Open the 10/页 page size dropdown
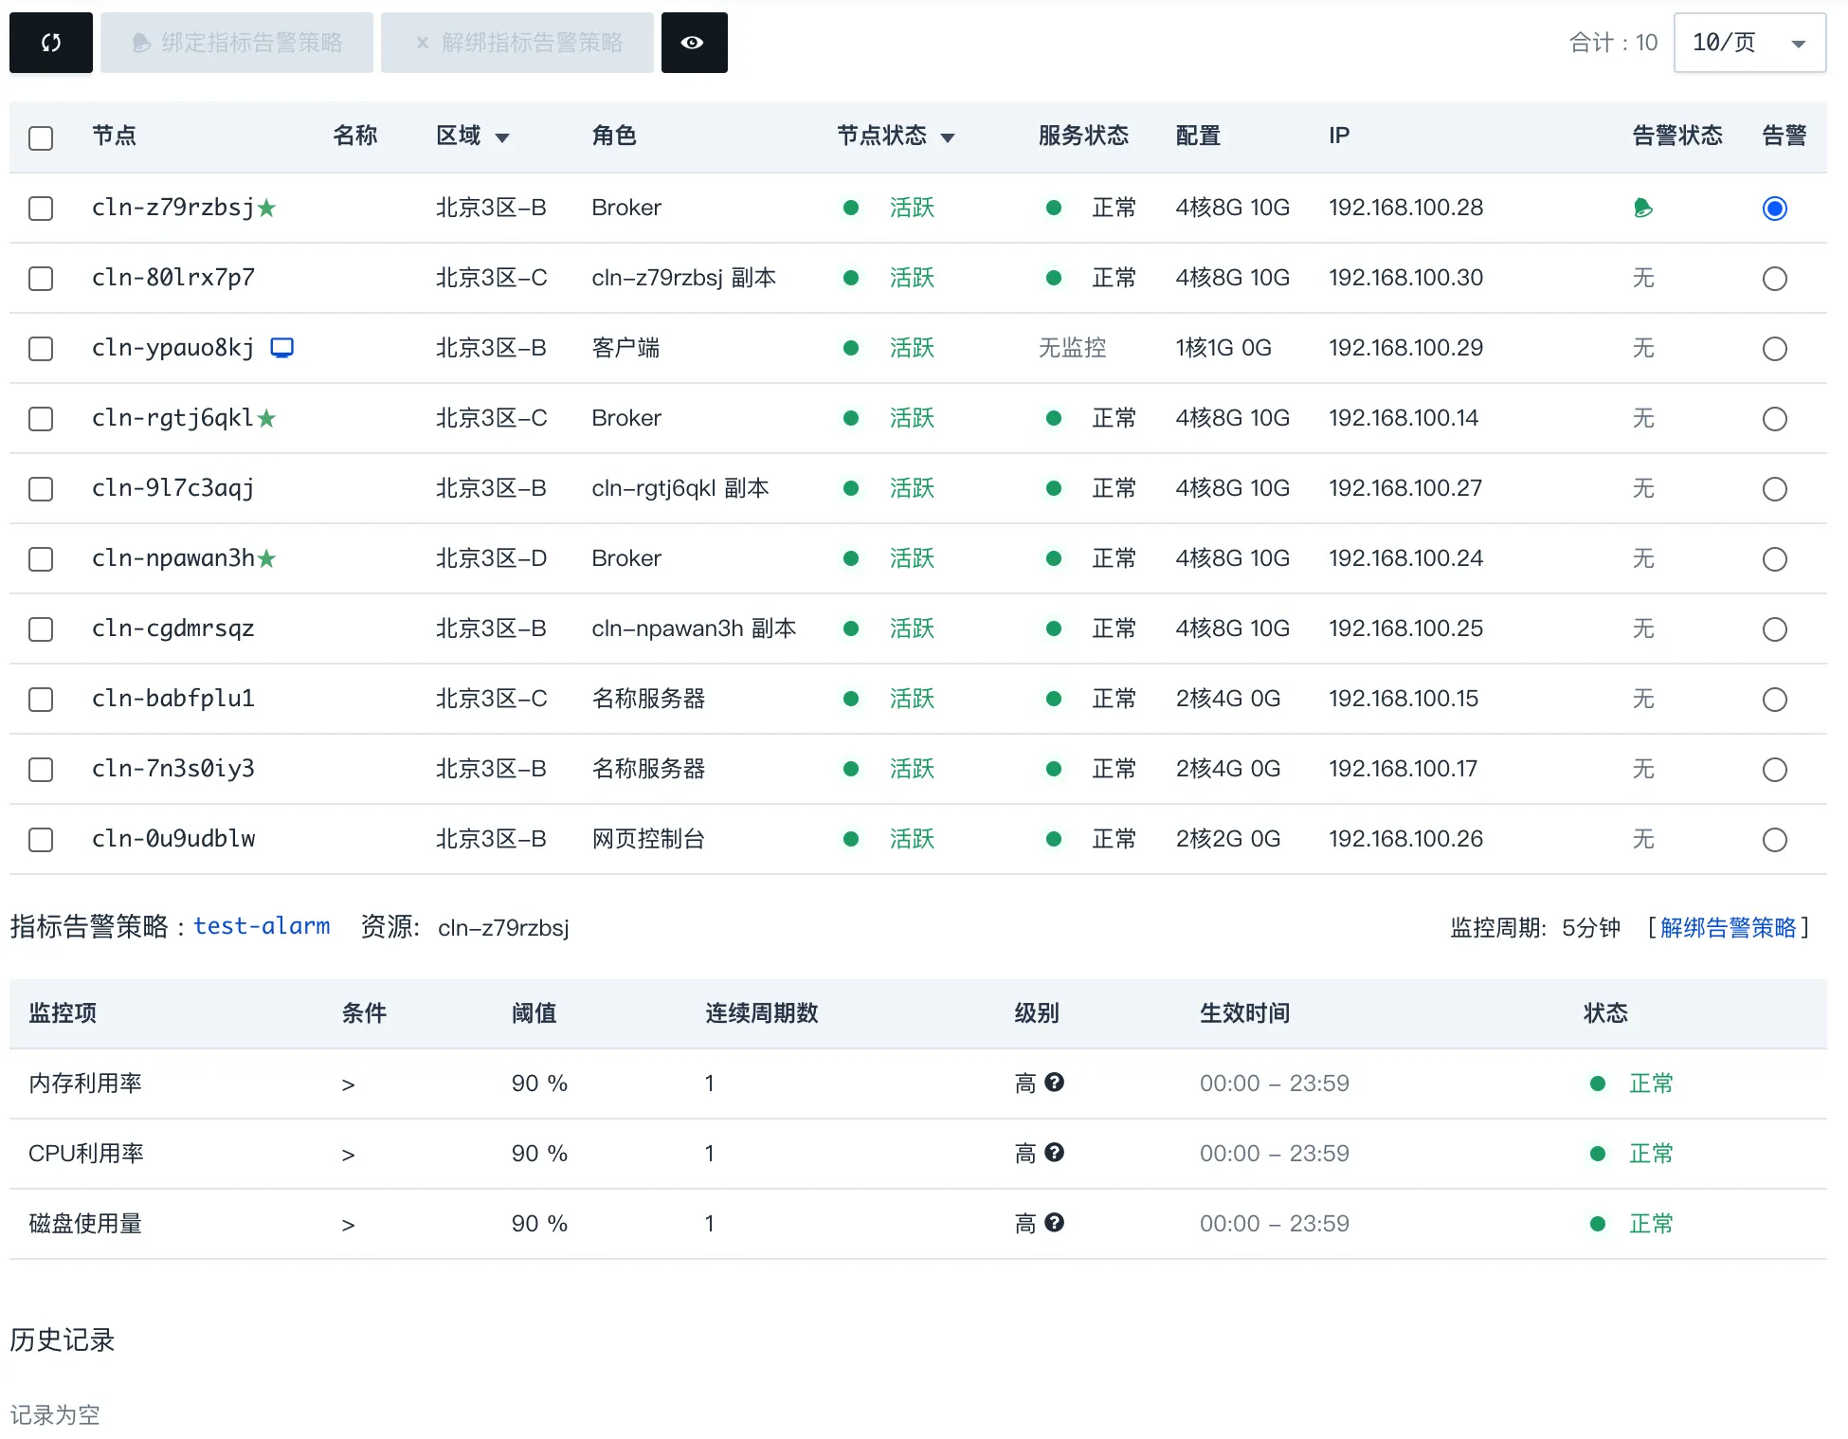The height and width of the screenshot is (1439, 1848). click(1749, 43)
